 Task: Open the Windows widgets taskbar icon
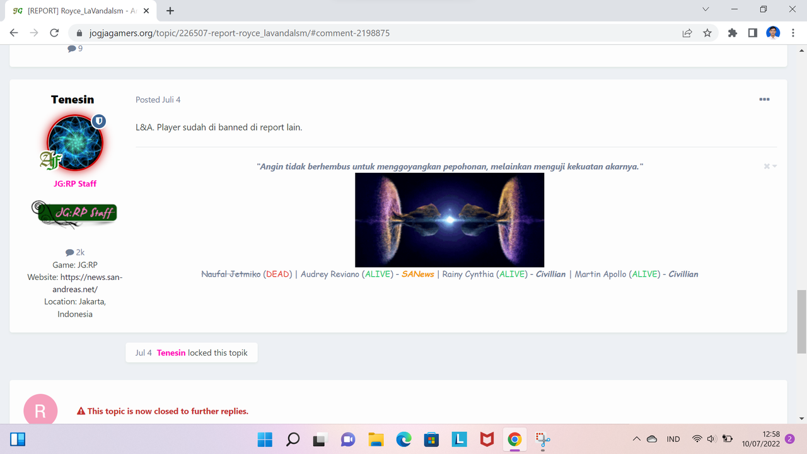18,439
